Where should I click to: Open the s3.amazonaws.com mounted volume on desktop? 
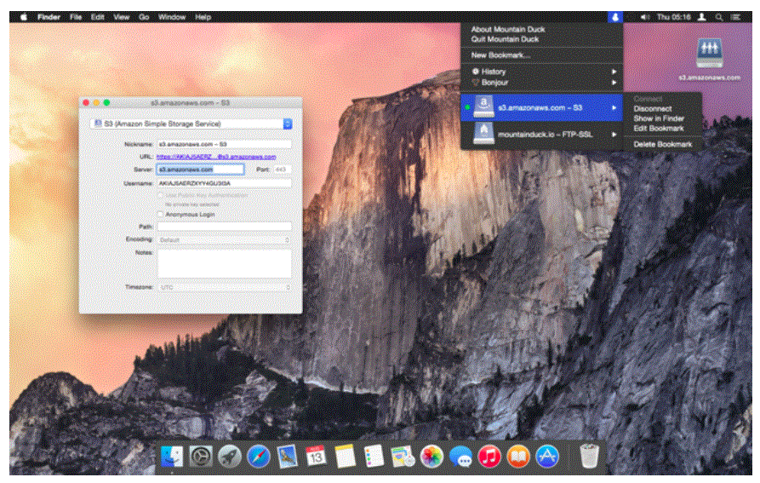click(709, 60)
